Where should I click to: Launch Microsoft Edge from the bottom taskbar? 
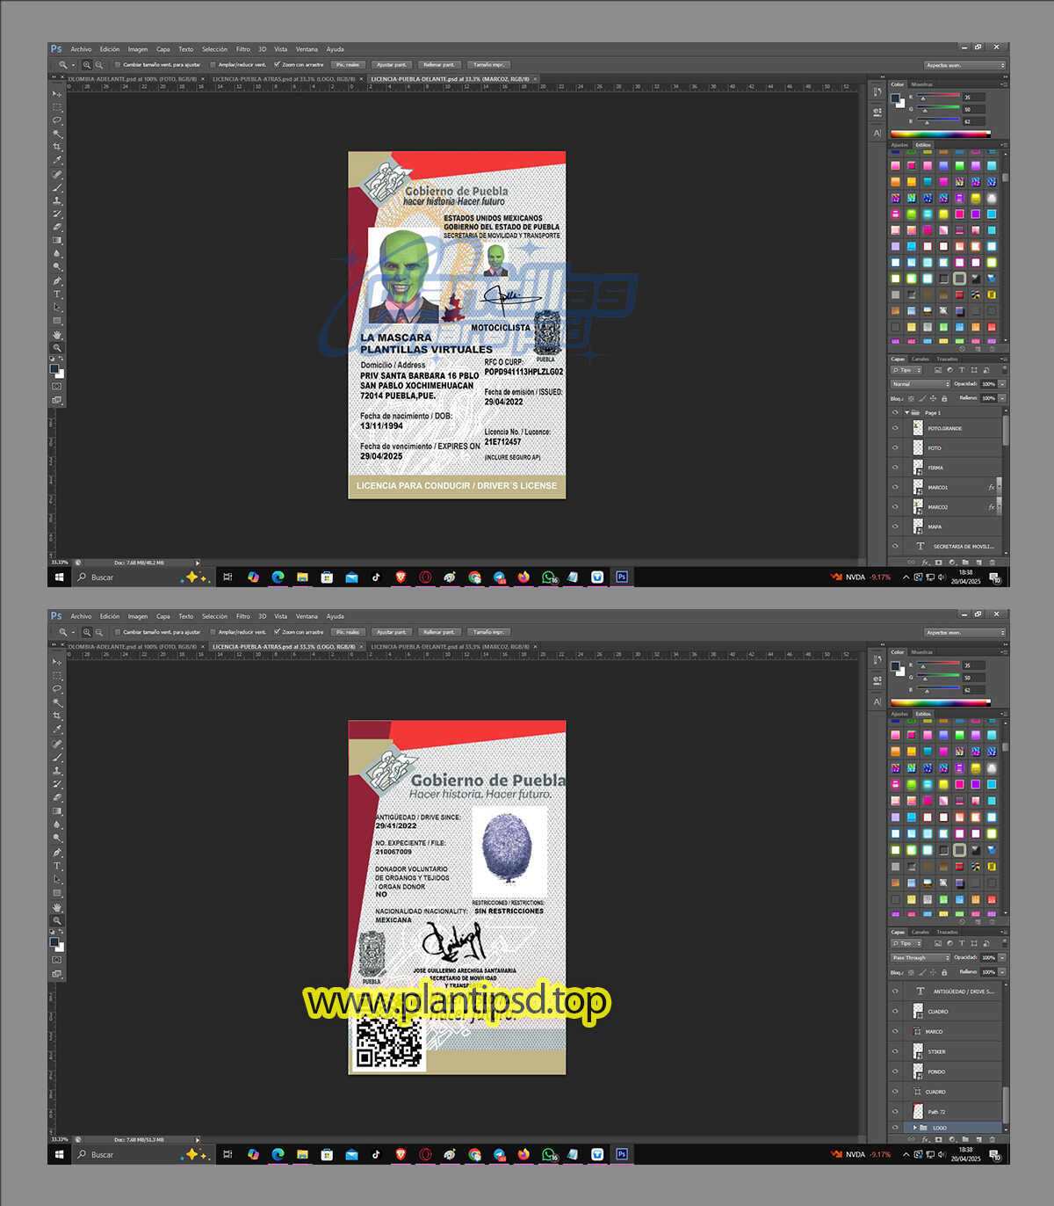pyautogui.click(x=278, y=1154)
